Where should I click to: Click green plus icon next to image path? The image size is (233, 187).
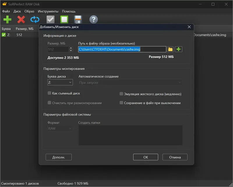click(179, 49)
